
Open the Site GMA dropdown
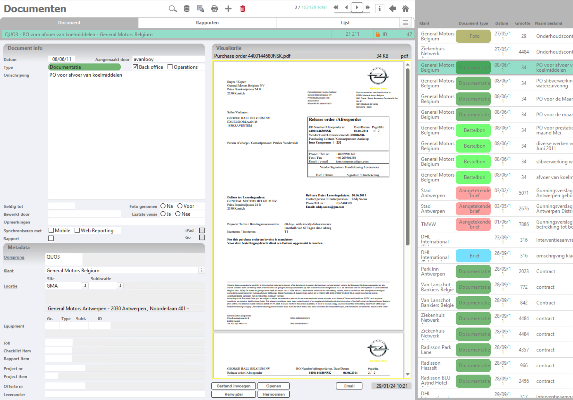pyautogui.click(x=85, y=285)
